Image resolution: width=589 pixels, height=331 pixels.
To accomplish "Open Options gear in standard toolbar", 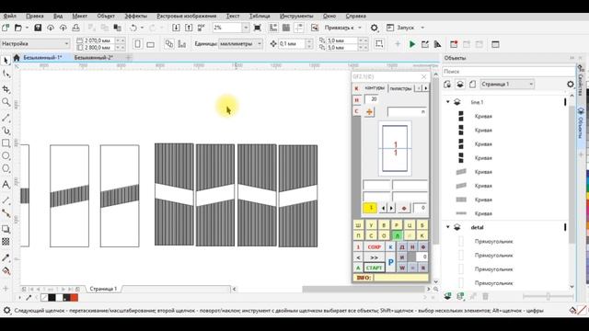I will point(375,28).
